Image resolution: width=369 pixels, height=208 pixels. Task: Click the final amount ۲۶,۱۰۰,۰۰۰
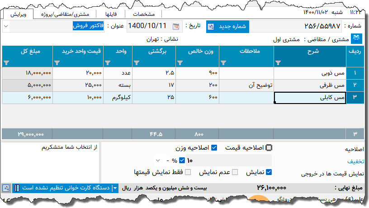point(271,188)
